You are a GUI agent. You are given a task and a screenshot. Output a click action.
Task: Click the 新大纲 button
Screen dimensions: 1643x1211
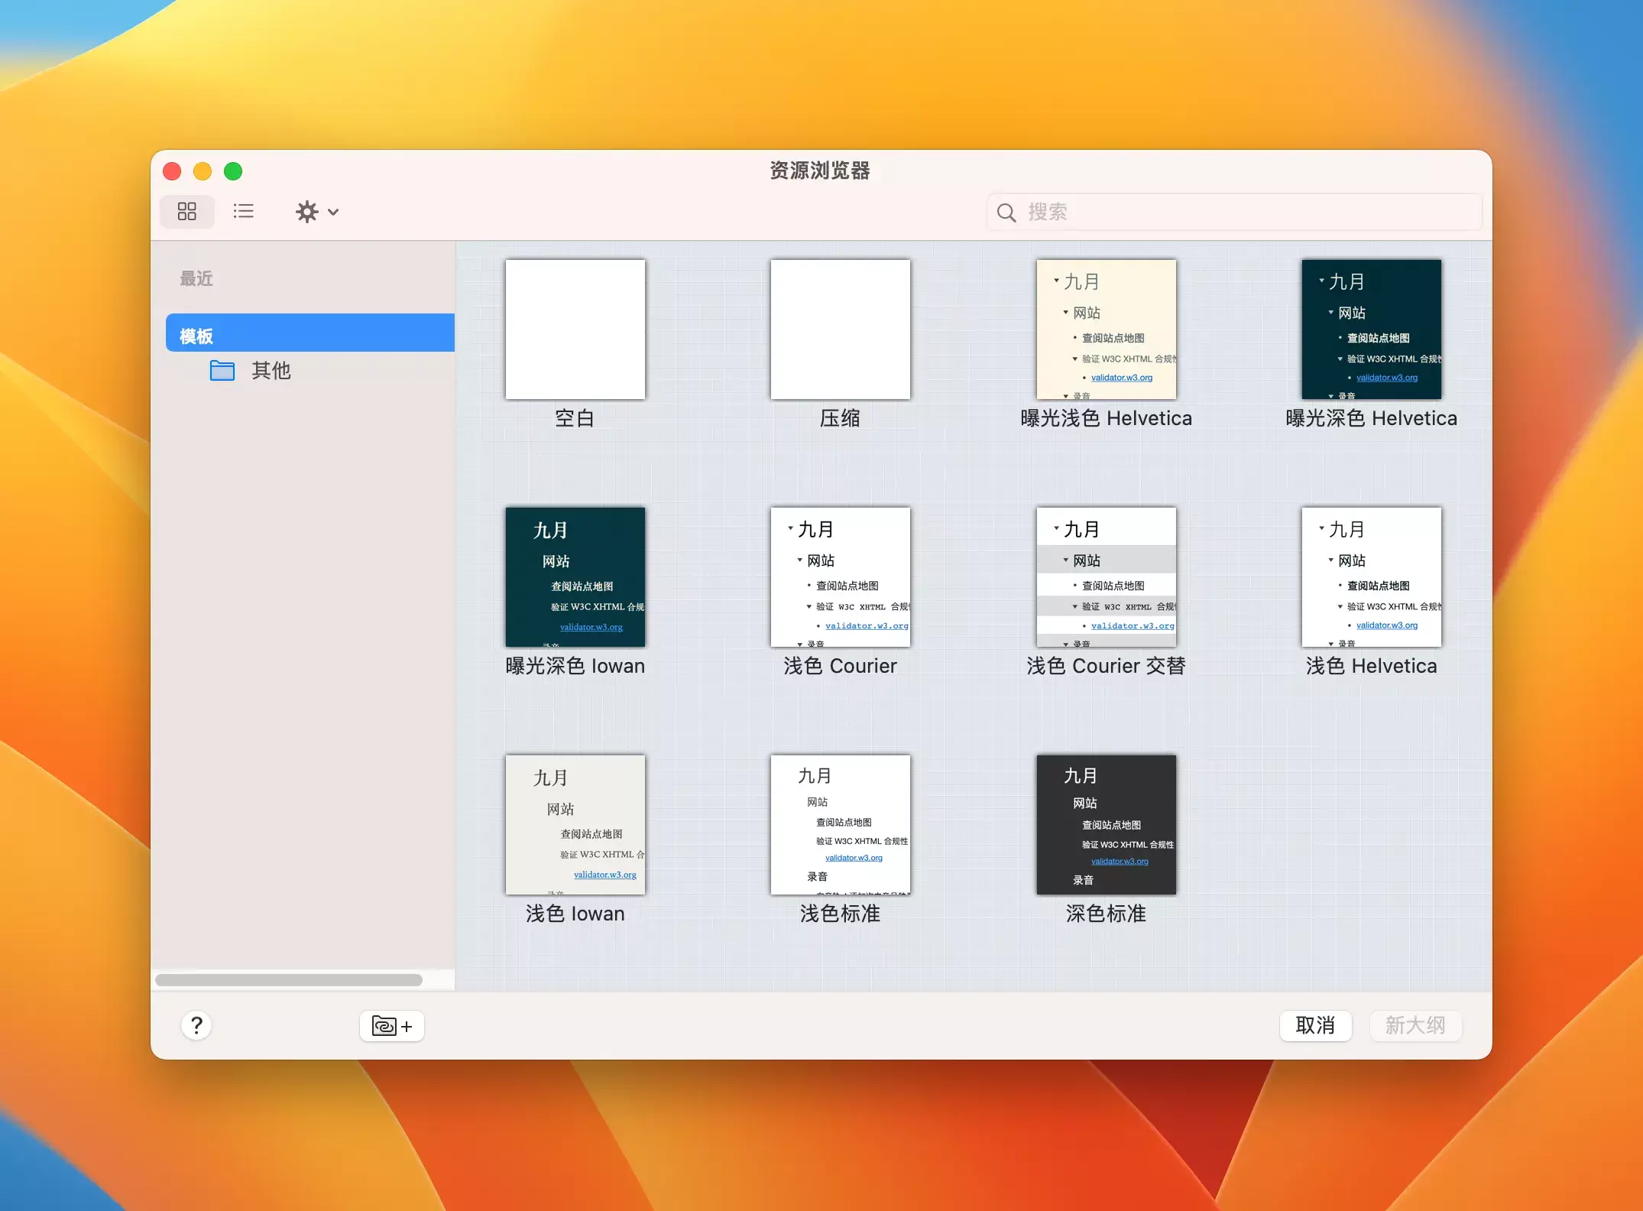pyautogui.click(x=1415, y=1025)
